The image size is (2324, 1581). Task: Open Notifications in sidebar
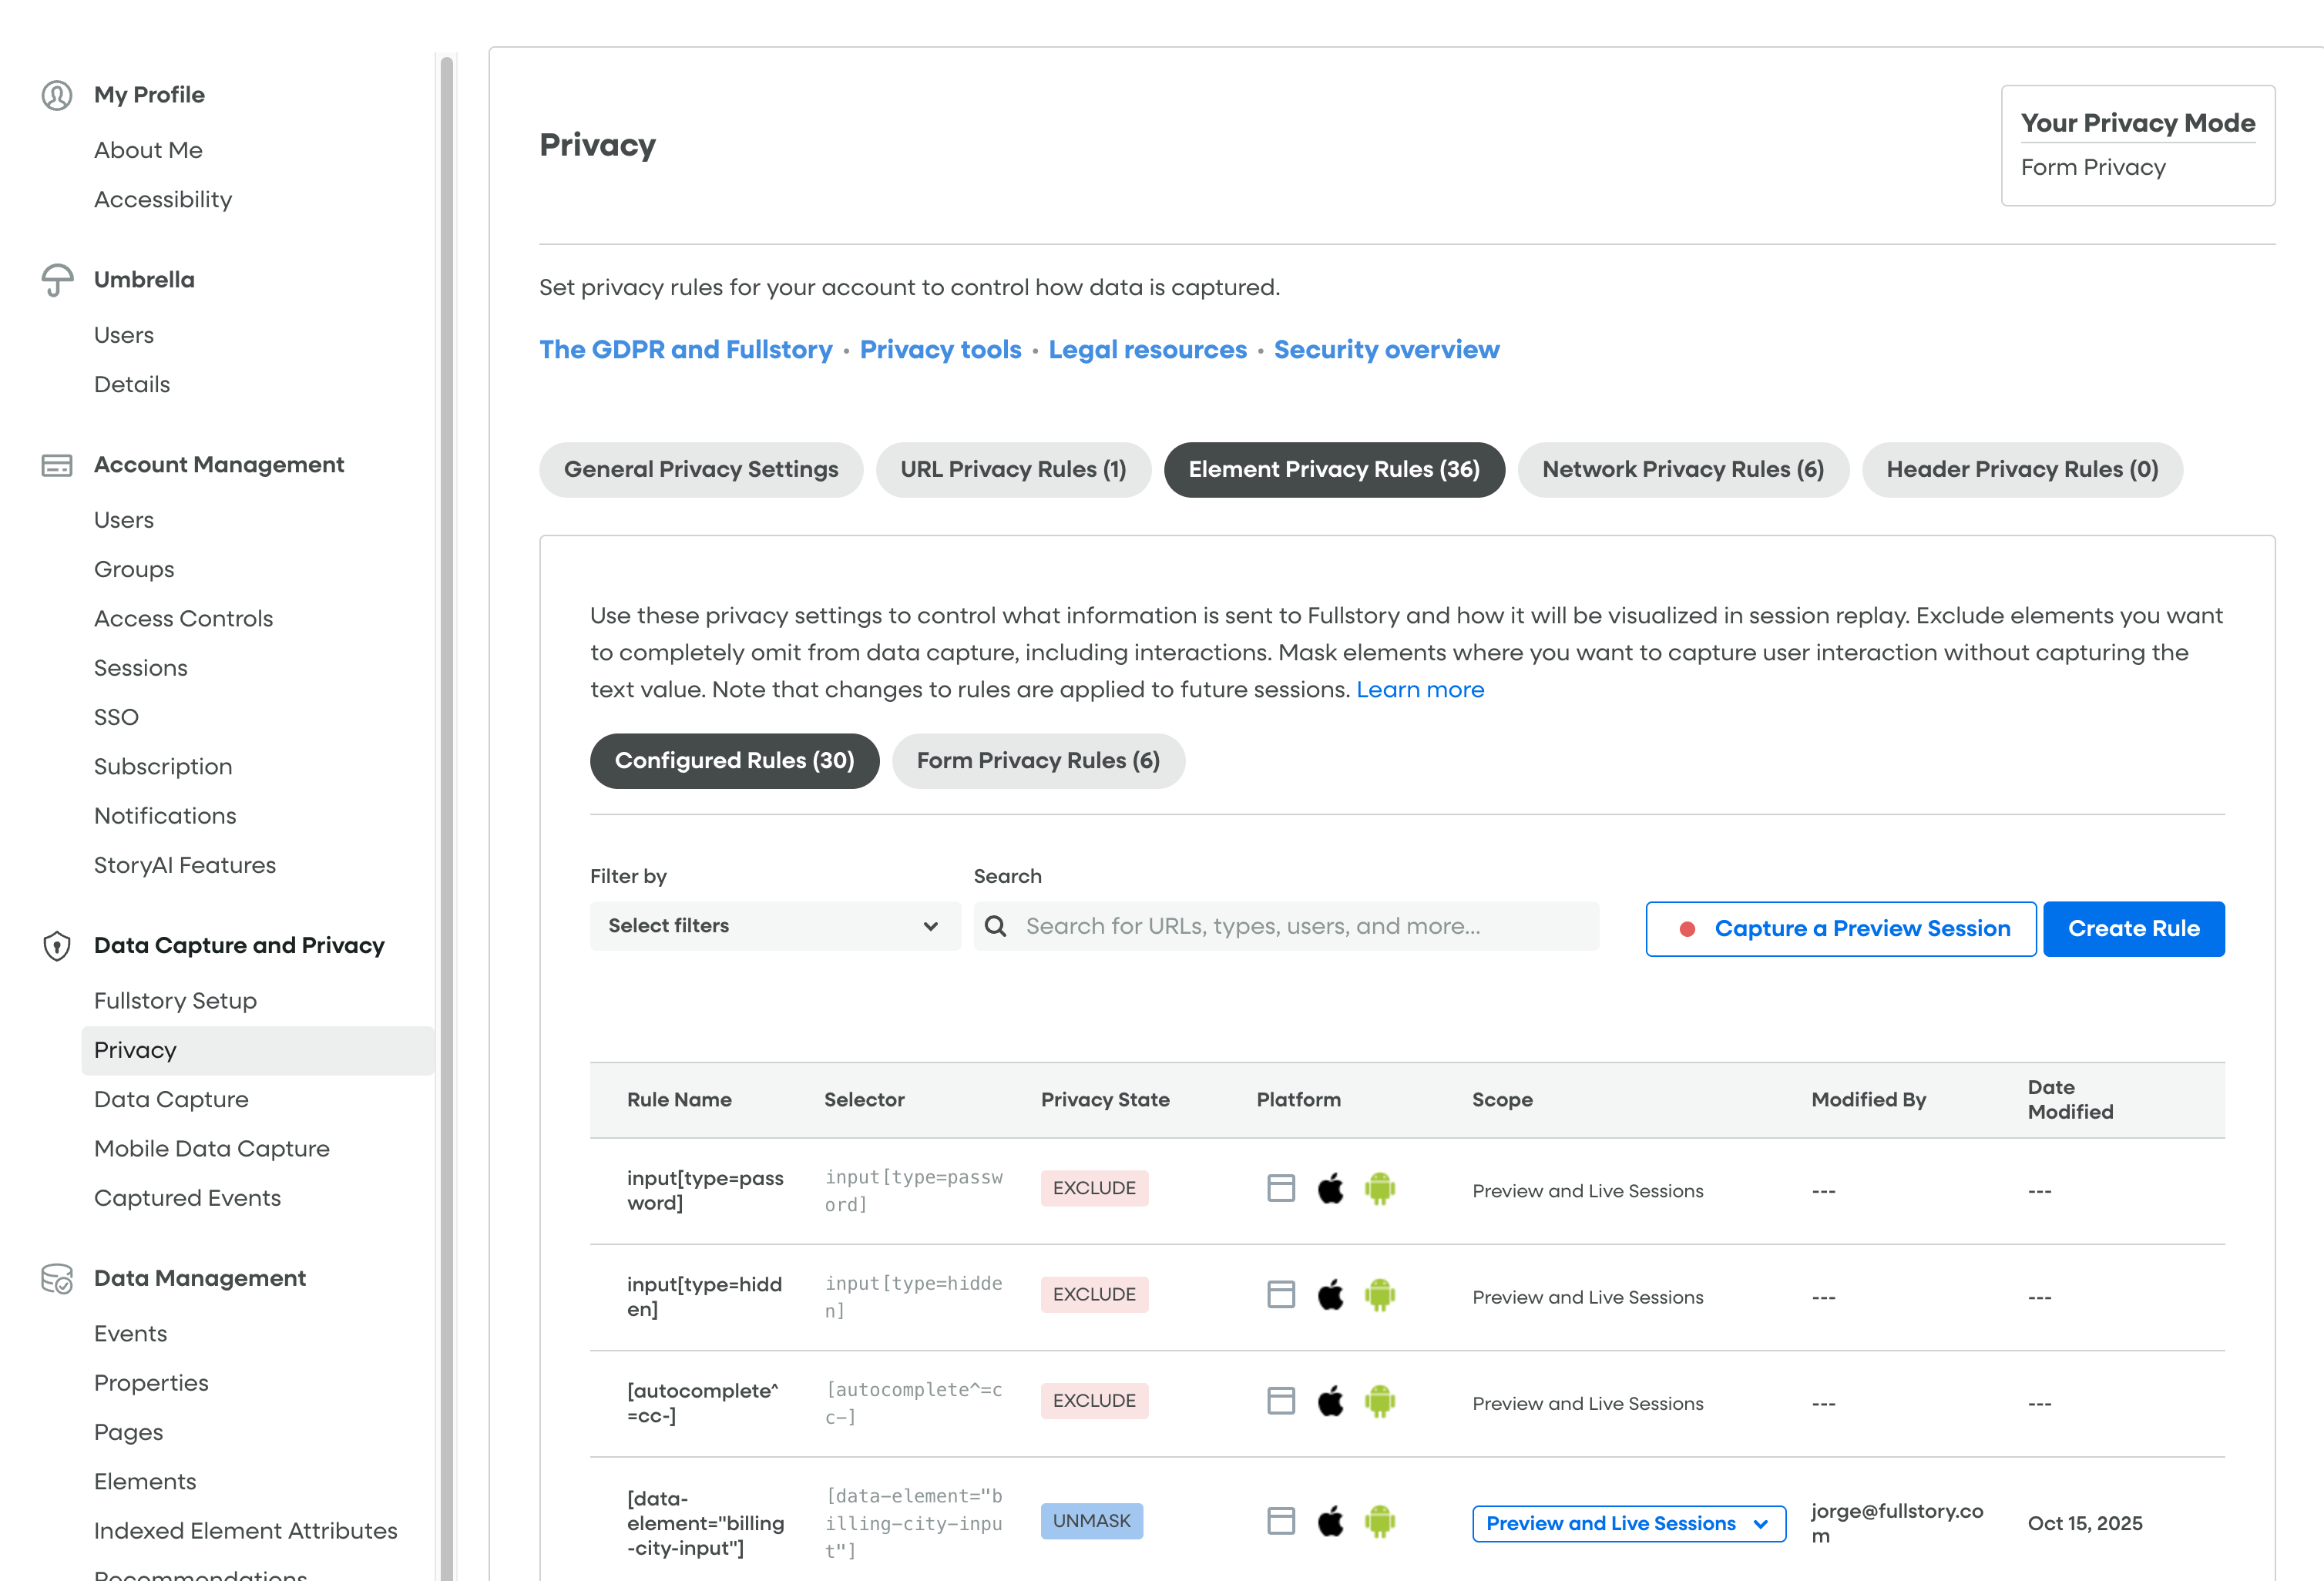point(165,816)
